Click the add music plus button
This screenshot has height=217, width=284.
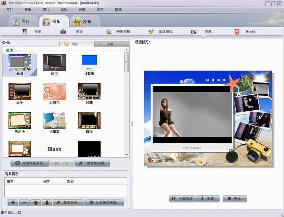[13, 203]
